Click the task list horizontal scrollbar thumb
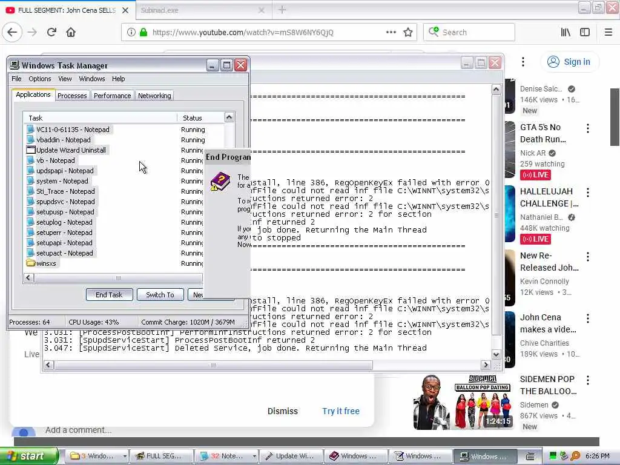Image resolution: width=620 pixels, height=465 pixels. (118, 277)
